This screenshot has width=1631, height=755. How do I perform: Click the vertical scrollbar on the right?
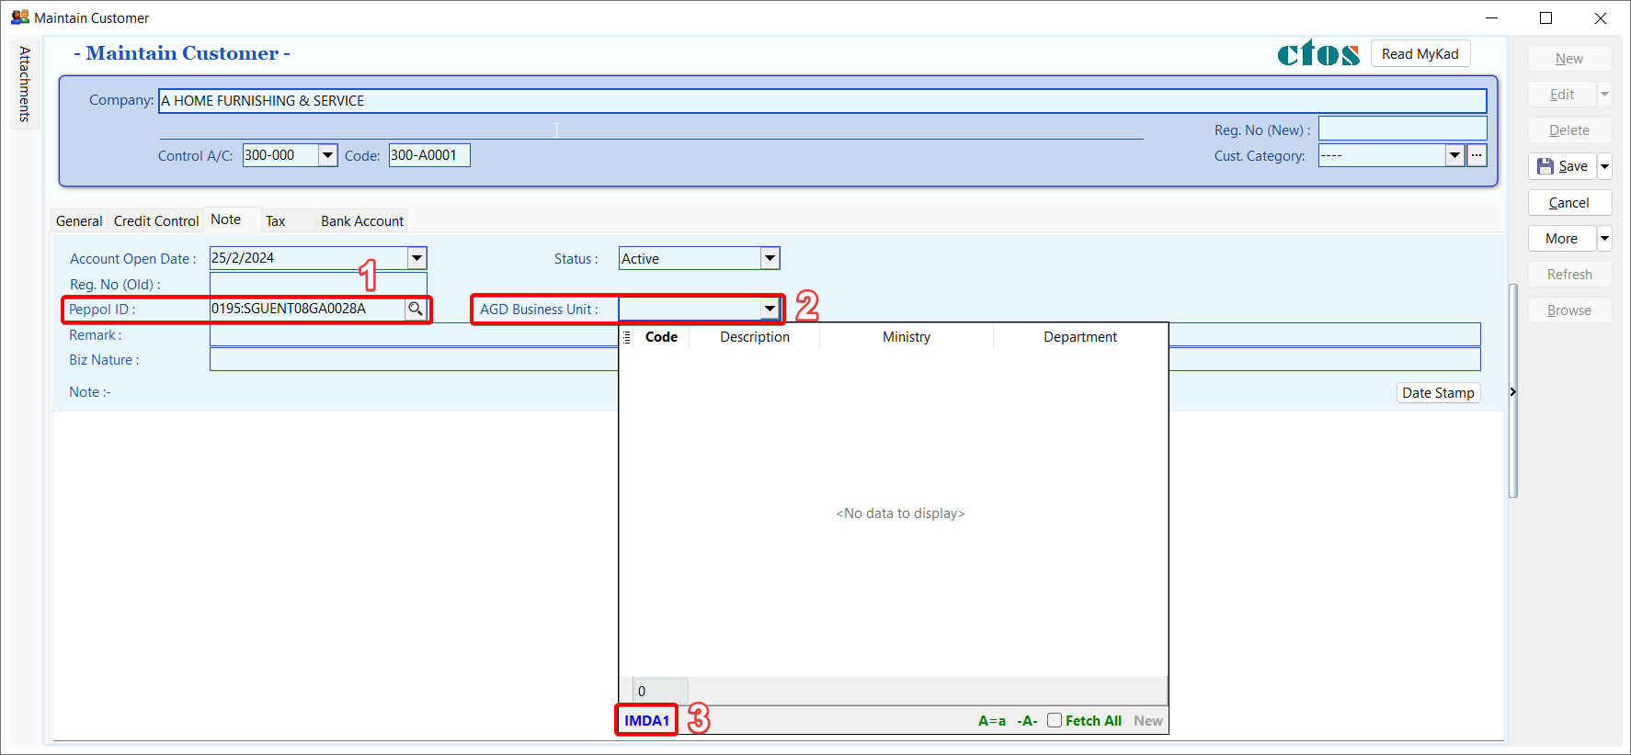[1512, 390]
